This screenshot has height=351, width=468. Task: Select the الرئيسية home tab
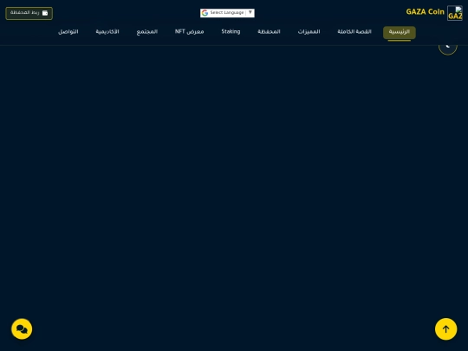[x=399, y=33]
